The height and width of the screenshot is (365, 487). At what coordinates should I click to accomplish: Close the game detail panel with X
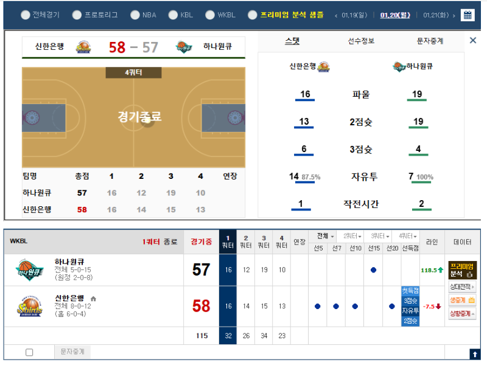(x=473, y=40)
